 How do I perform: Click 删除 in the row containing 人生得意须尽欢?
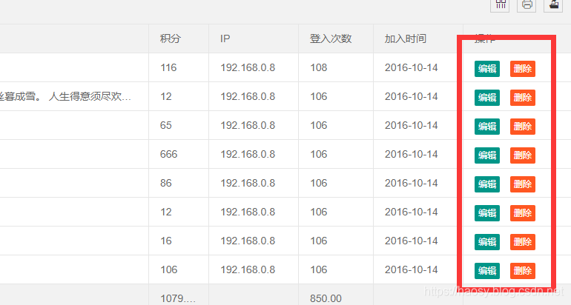click(523, 98)
